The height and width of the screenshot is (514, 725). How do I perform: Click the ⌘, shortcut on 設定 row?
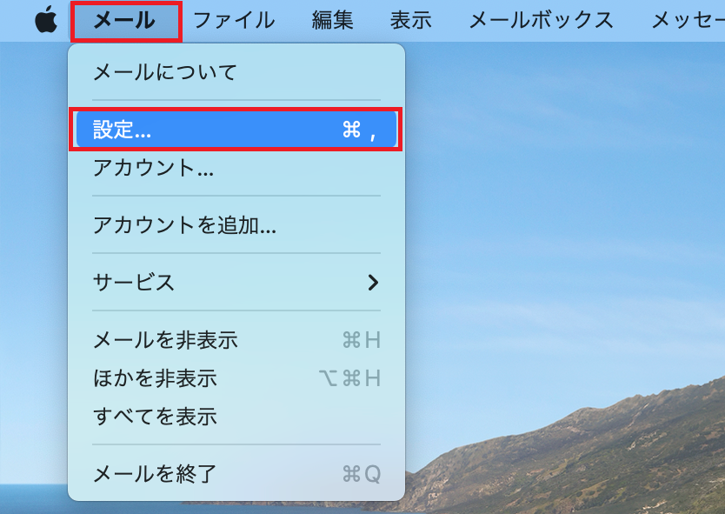360,130
